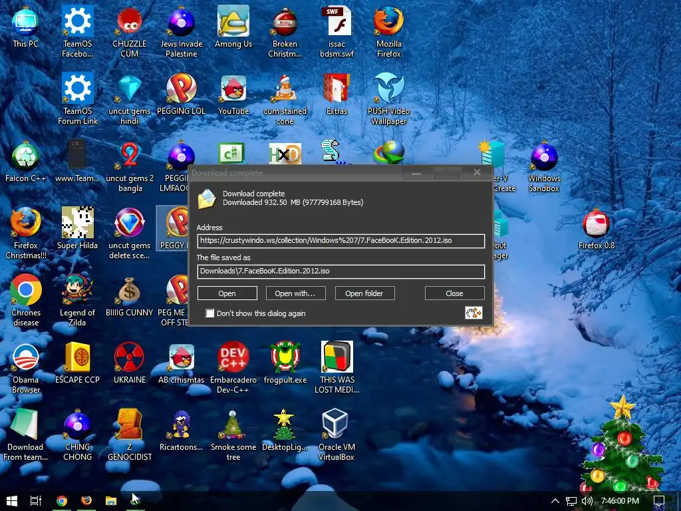This screenshot has height=511, width=681.
Task: Select the uncut gems hindi icon
Action: [130, 99]
